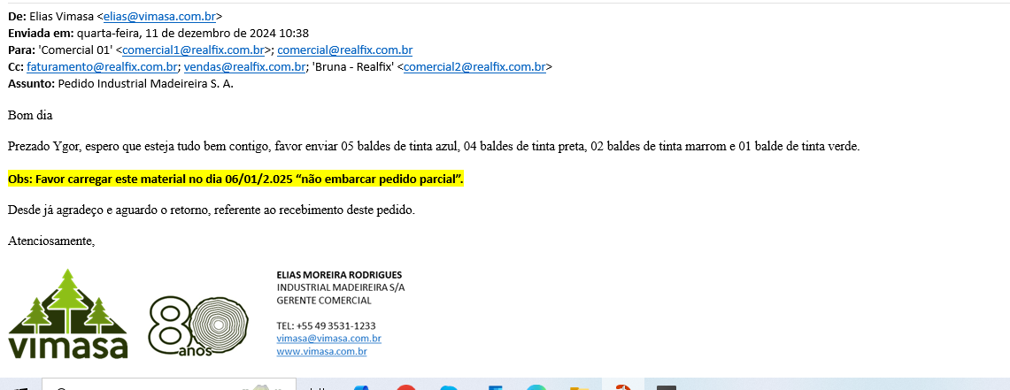Click the active red-orange taskbar app icon
1010x390 pixels.
(x=623, y=386)
